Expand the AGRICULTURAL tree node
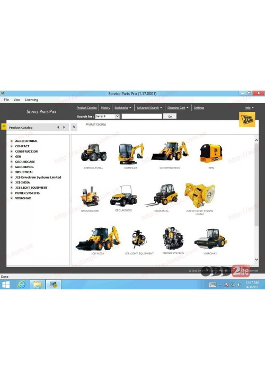 click(11, 141)
